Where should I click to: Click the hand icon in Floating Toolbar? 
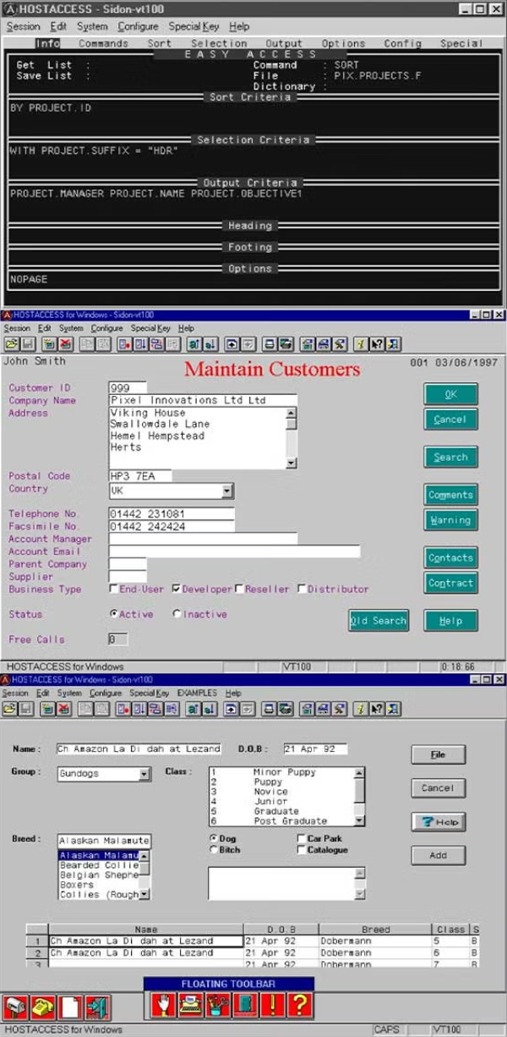pyautogui.click(x=163, y=1004)
